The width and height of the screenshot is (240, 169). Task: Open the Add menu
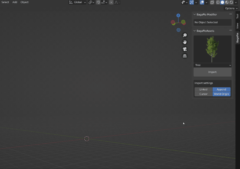[x=15, y=2]
